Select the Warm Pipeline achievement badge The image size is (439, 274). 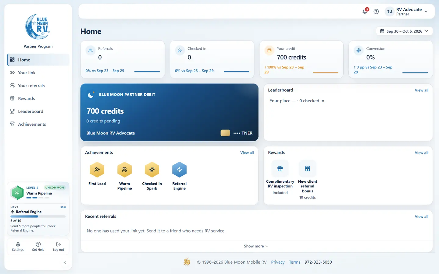(124, 170)
